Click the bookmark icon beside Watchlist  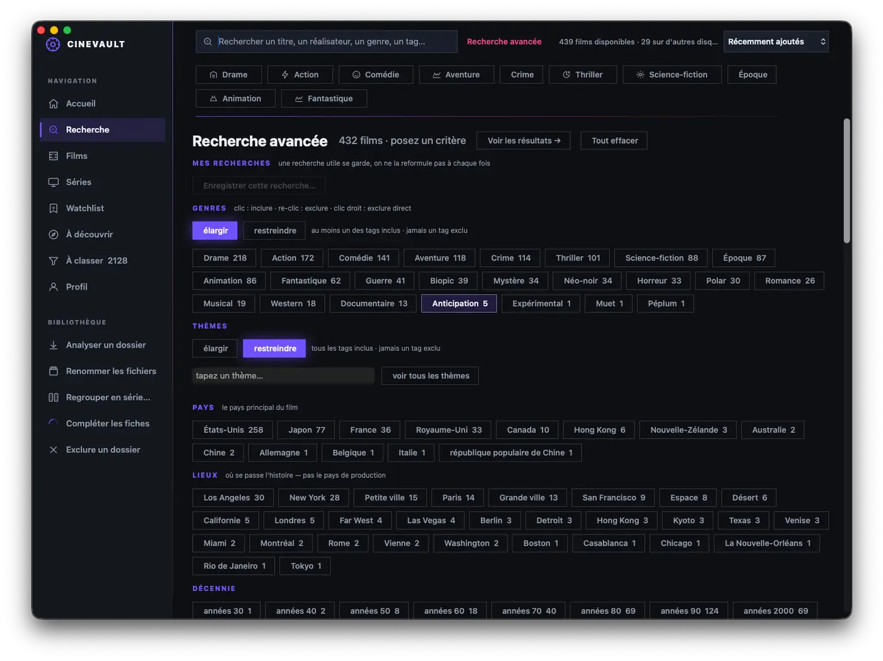tap(54, 208)
